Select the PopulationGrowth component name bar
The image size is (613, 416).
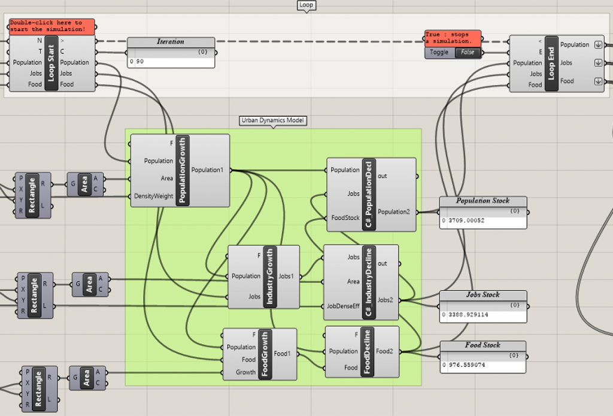point(183,171)
